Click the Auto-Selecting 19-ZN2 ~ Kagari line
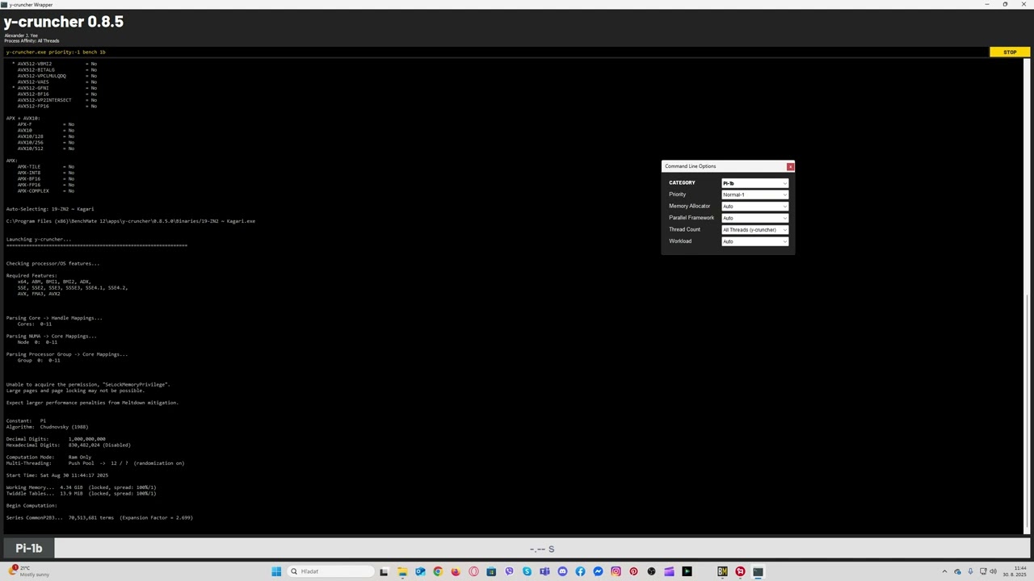 (50, 209)
